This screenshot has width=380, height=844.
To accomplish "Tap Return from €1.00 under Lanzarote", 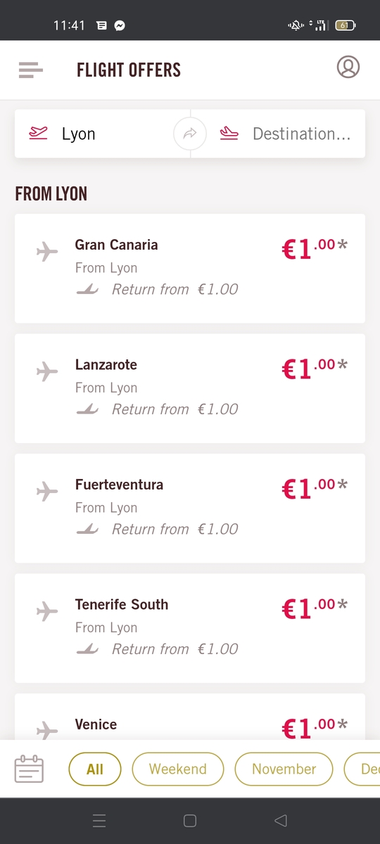I will tap(175, 409).
